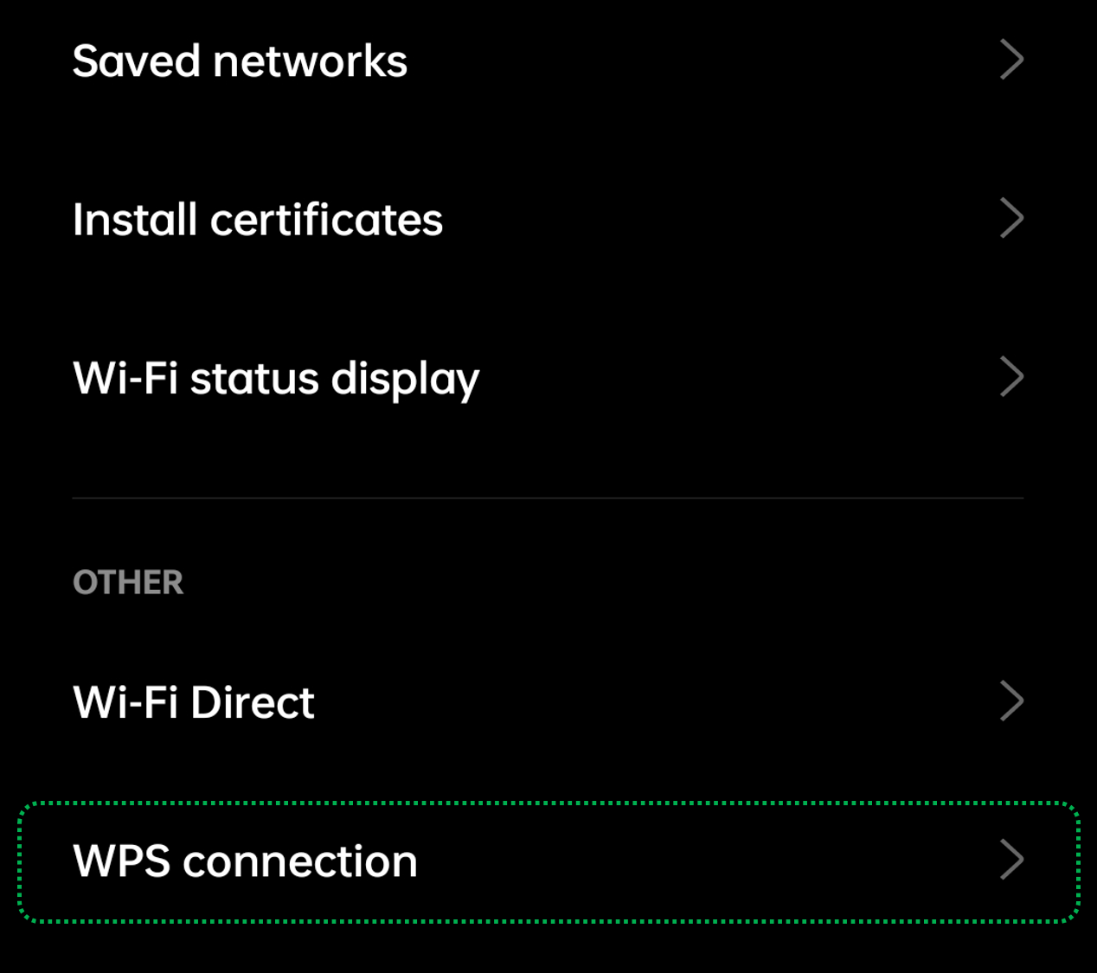Image resolution: width=1097 pixels, height=973 pixels.
Task: Select WPS connection
Action: (548, 861)
